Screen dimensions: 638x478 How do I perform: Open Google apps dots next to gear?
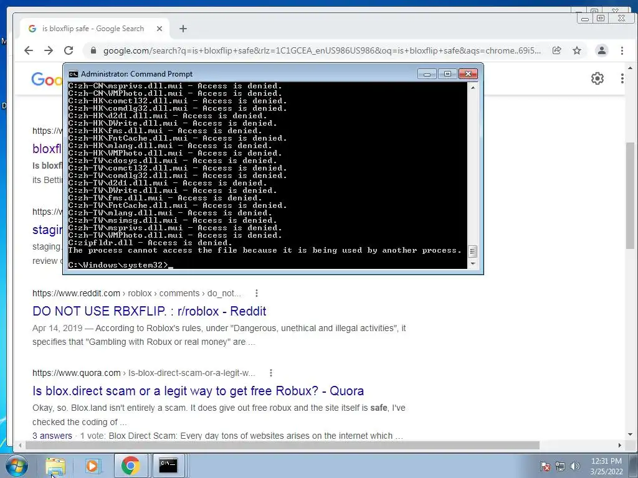pos(622,78)
